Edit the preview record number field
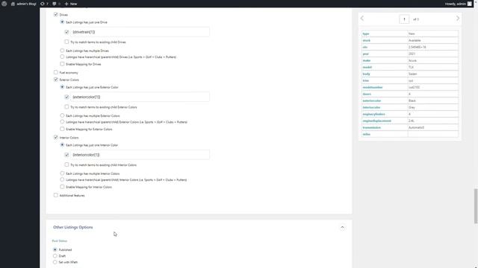 [x=404, y=19]
